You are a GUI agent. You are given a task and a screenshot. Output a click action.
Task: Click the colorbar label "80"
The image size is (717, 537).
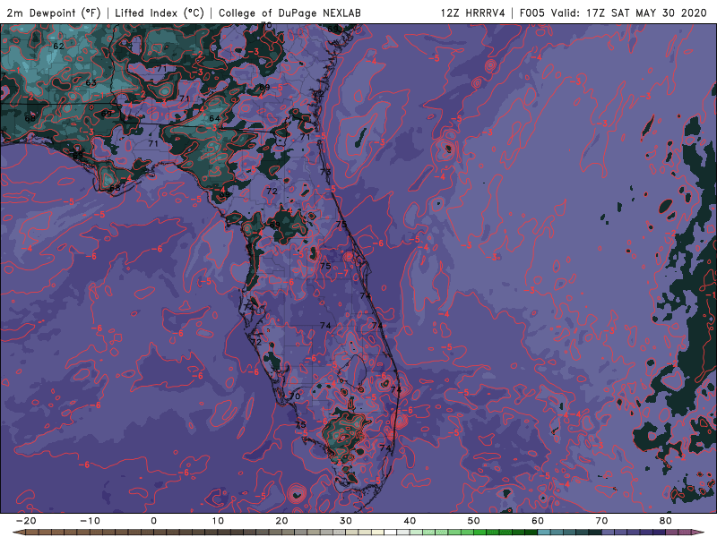click(x=666, y=521)
